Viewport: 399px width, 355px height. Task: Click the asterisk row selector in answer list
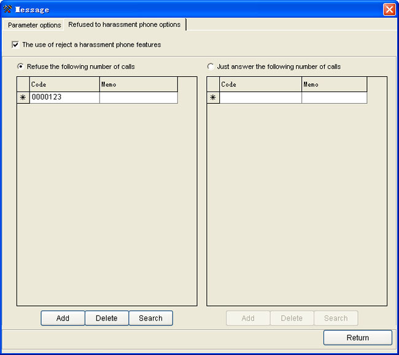point(213,98)
